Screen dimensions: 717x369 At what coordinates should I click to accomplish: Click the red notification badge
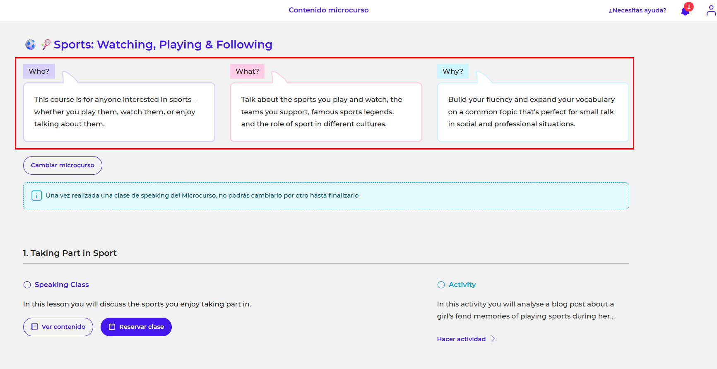689,7
